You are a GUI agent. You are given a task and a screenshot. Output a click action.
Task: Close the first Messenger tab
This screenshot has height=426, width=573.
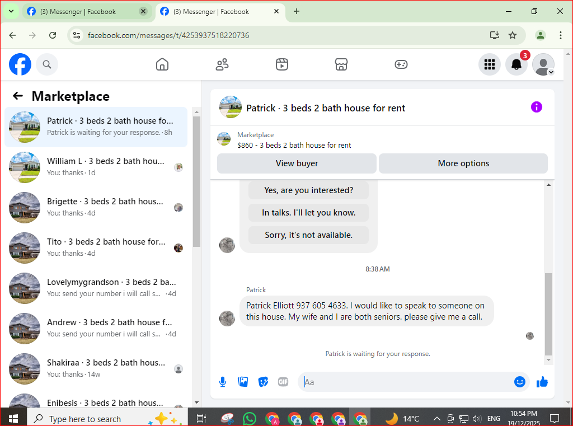click(x=143, y=11)
